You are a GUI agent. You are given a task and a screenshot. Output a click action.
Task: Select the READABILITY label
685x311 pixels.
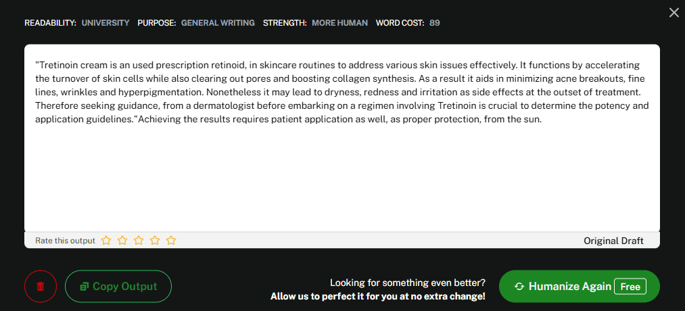(51, 23)
